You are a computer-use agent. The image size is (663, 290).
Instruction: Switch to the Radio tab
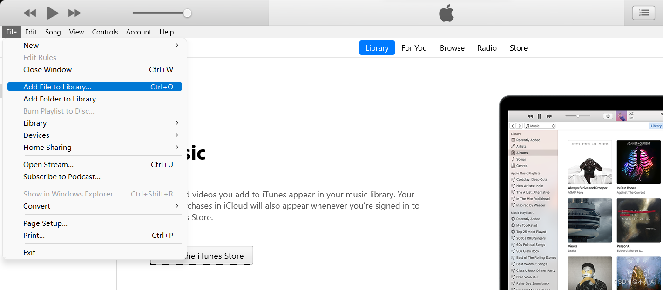pyautogui.click(x=487, y=48)
